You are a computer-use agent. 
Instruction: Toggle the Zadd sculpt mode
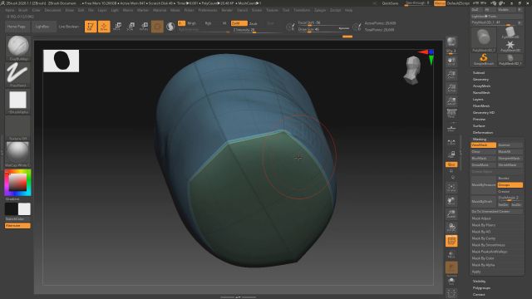239,23
